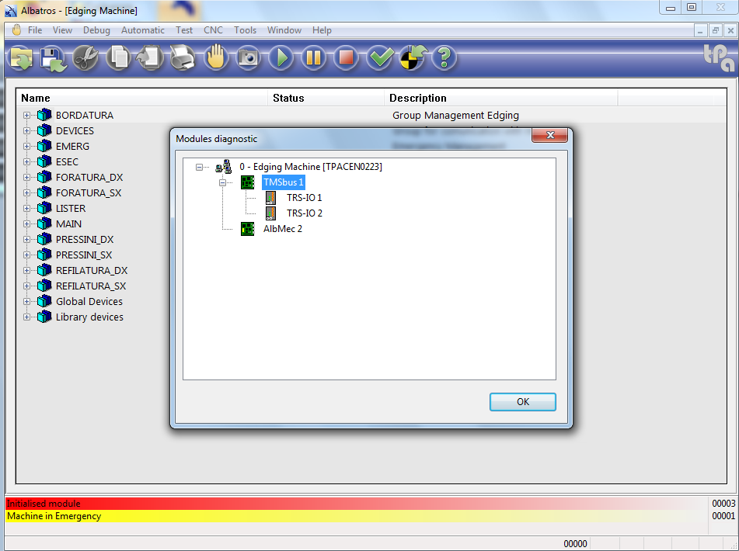Select PRESSINI_DX group icon
The height and width of the screenshot is (551, 739).
tap(44, 240)
